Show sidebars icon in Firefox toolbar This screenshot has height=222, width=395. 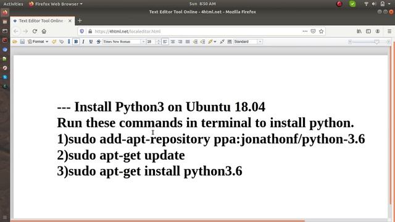pyautogui.click(x=368, y=31)
